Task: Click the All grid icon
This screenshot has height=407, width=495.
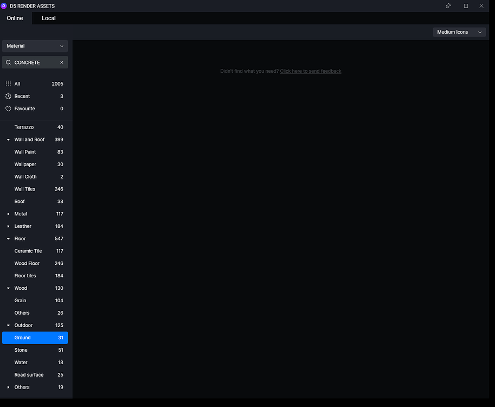Action: pos(9,84)
